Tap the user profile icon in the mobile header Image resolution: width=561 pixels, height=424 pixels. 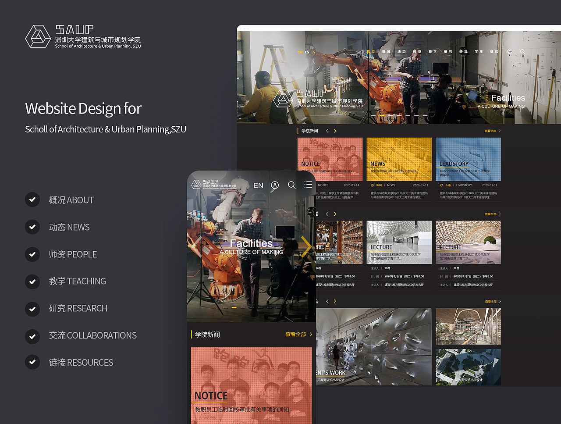point(275,185)
